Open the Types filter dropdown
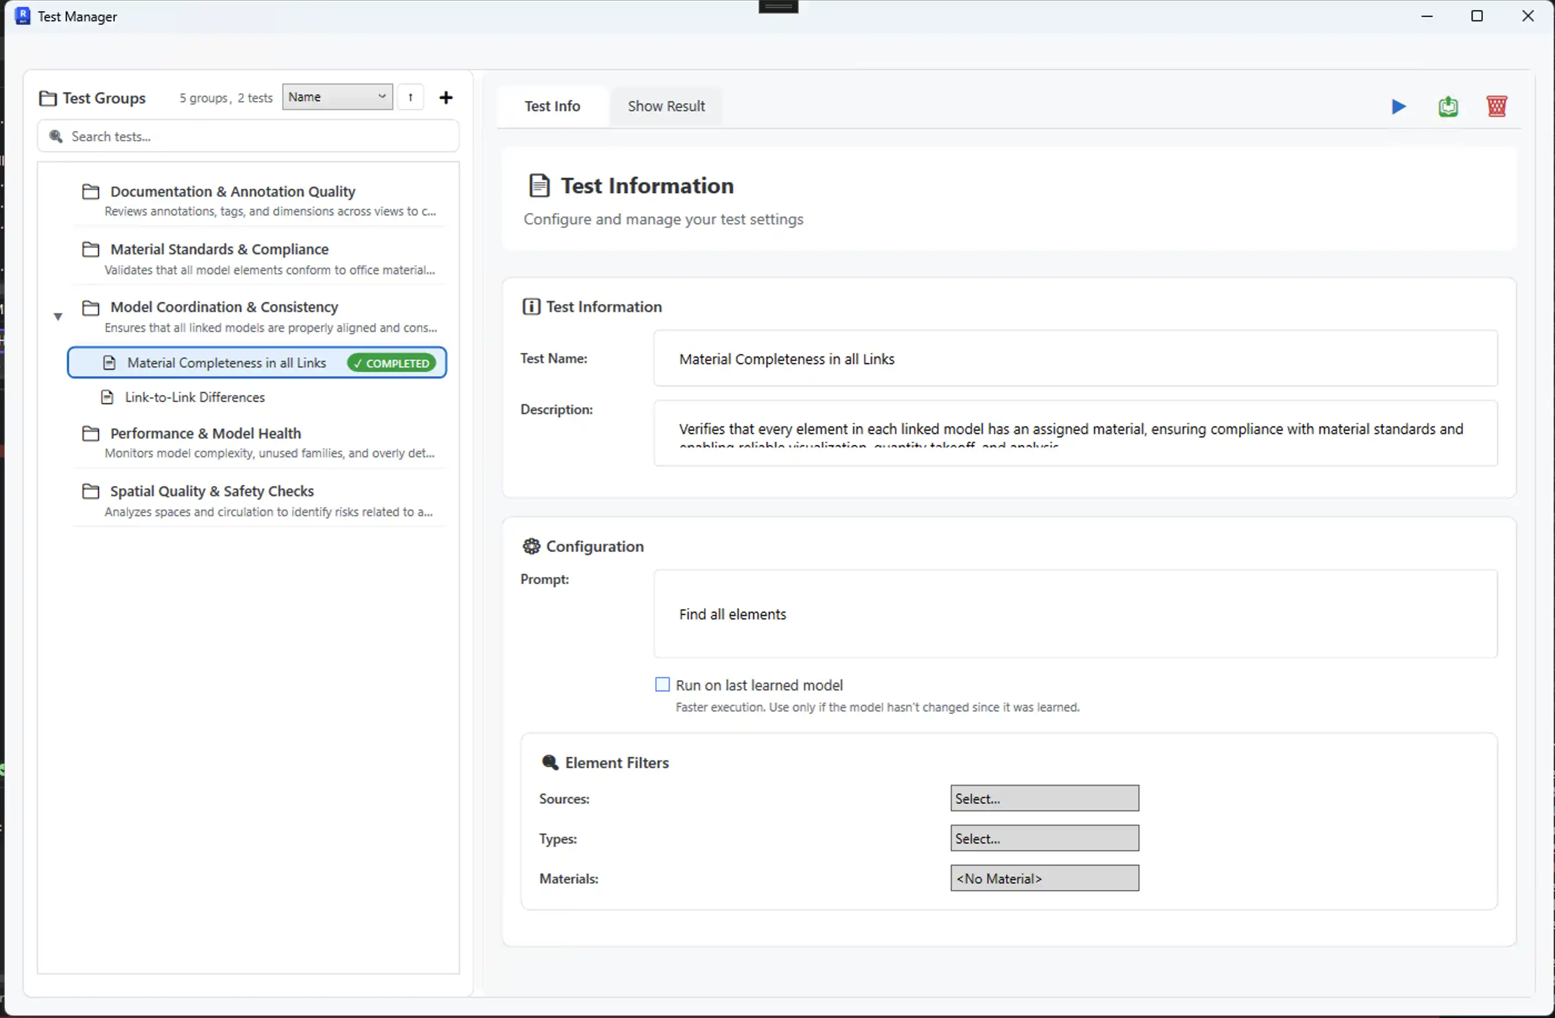The width and height of the screenshot is (1555, 1018). (1044, 838)
